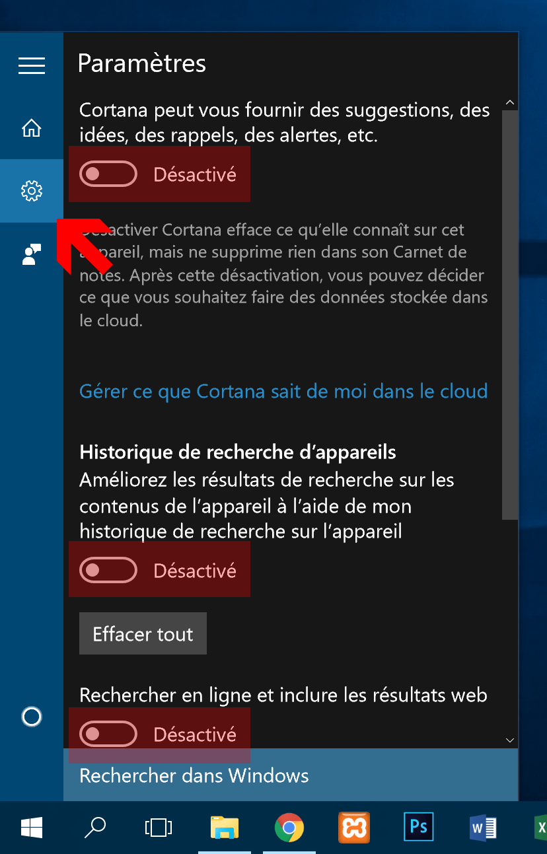Click the taskbar search magnifier
Viewport: 547px width, 854px height.
pyautogui.click(x=95, y=827)
